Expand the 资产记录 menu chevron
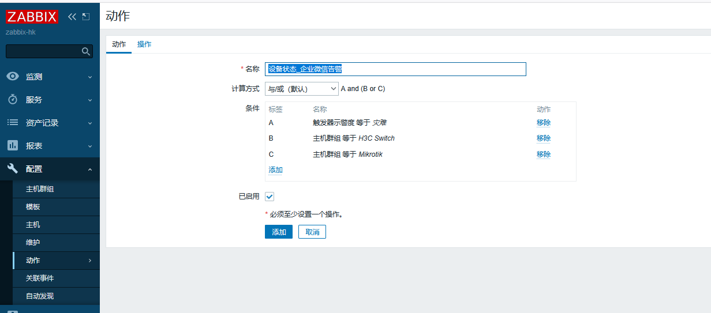 (x=90, y=123)
